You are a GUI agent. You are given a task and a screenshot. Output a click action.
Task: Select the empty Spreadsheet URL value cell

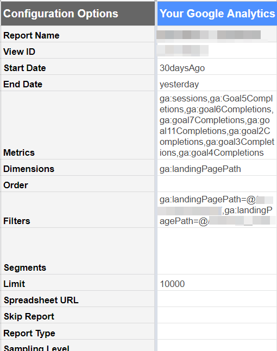217,299
